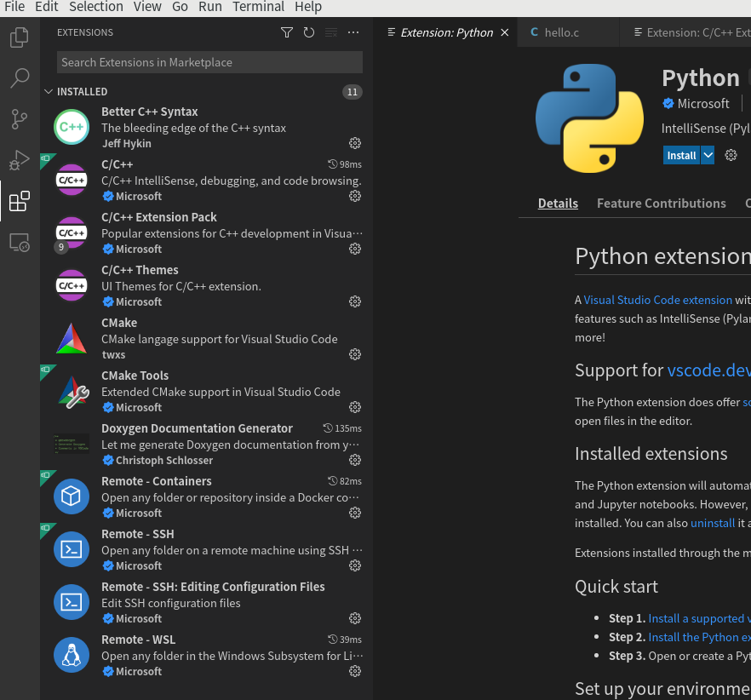The image size is (751, 700).
Task: Open Step 1 Install a supported link
Action: [699, 618]
